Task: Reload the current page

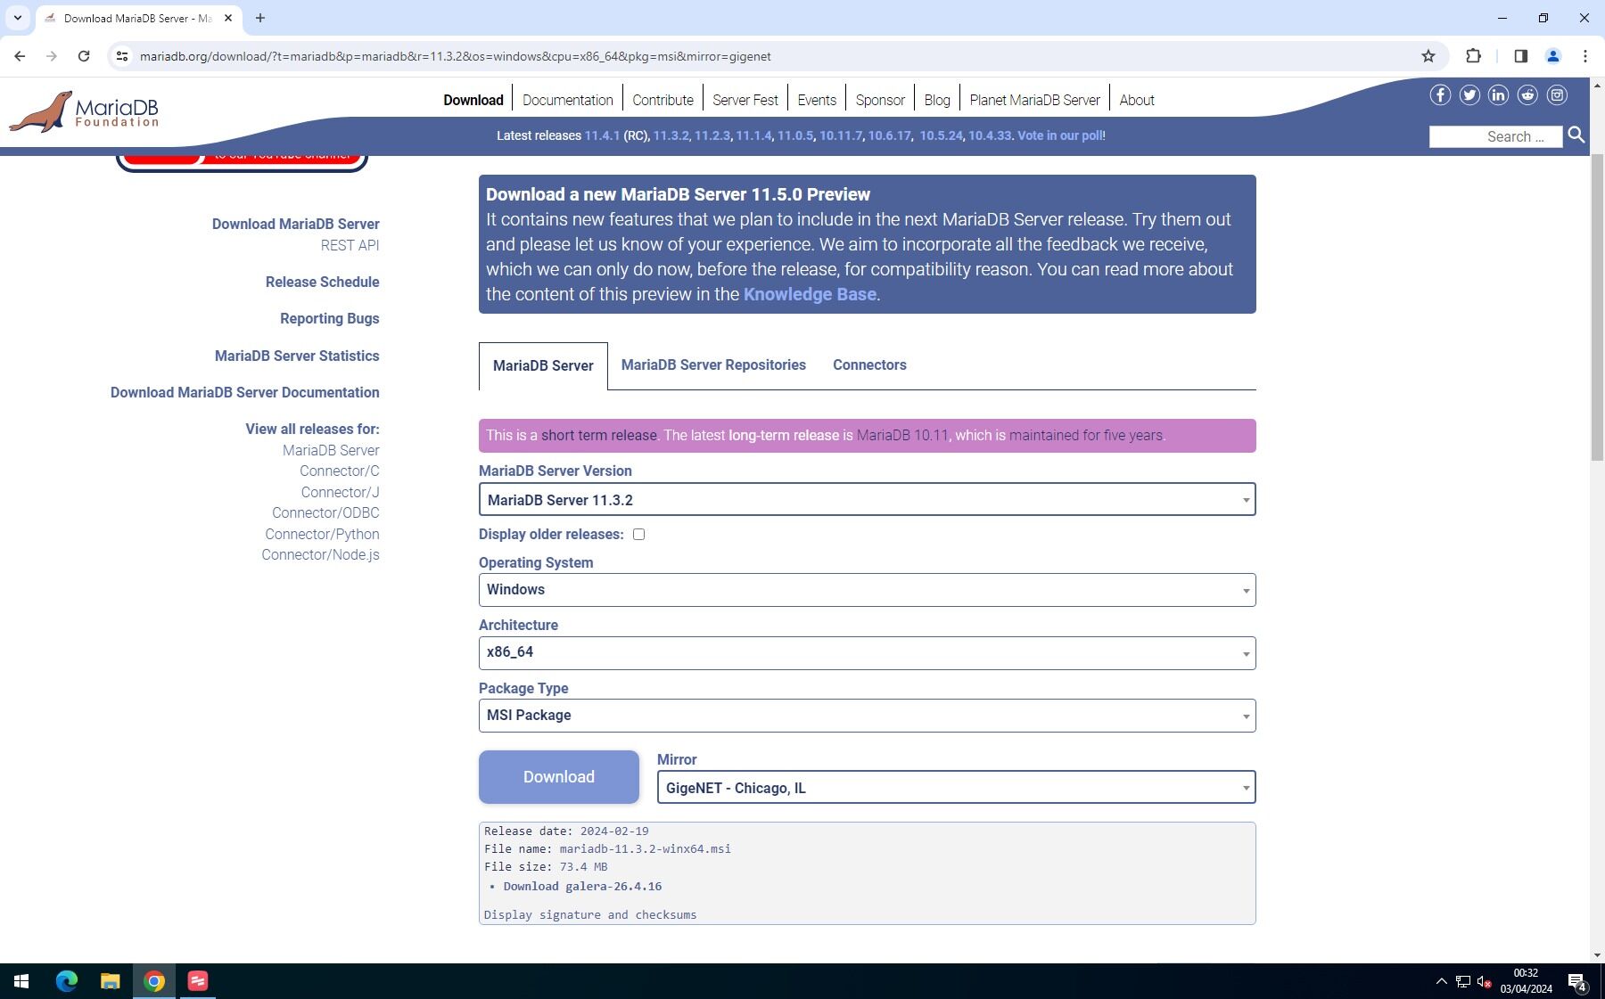Action: pos(84,56)
